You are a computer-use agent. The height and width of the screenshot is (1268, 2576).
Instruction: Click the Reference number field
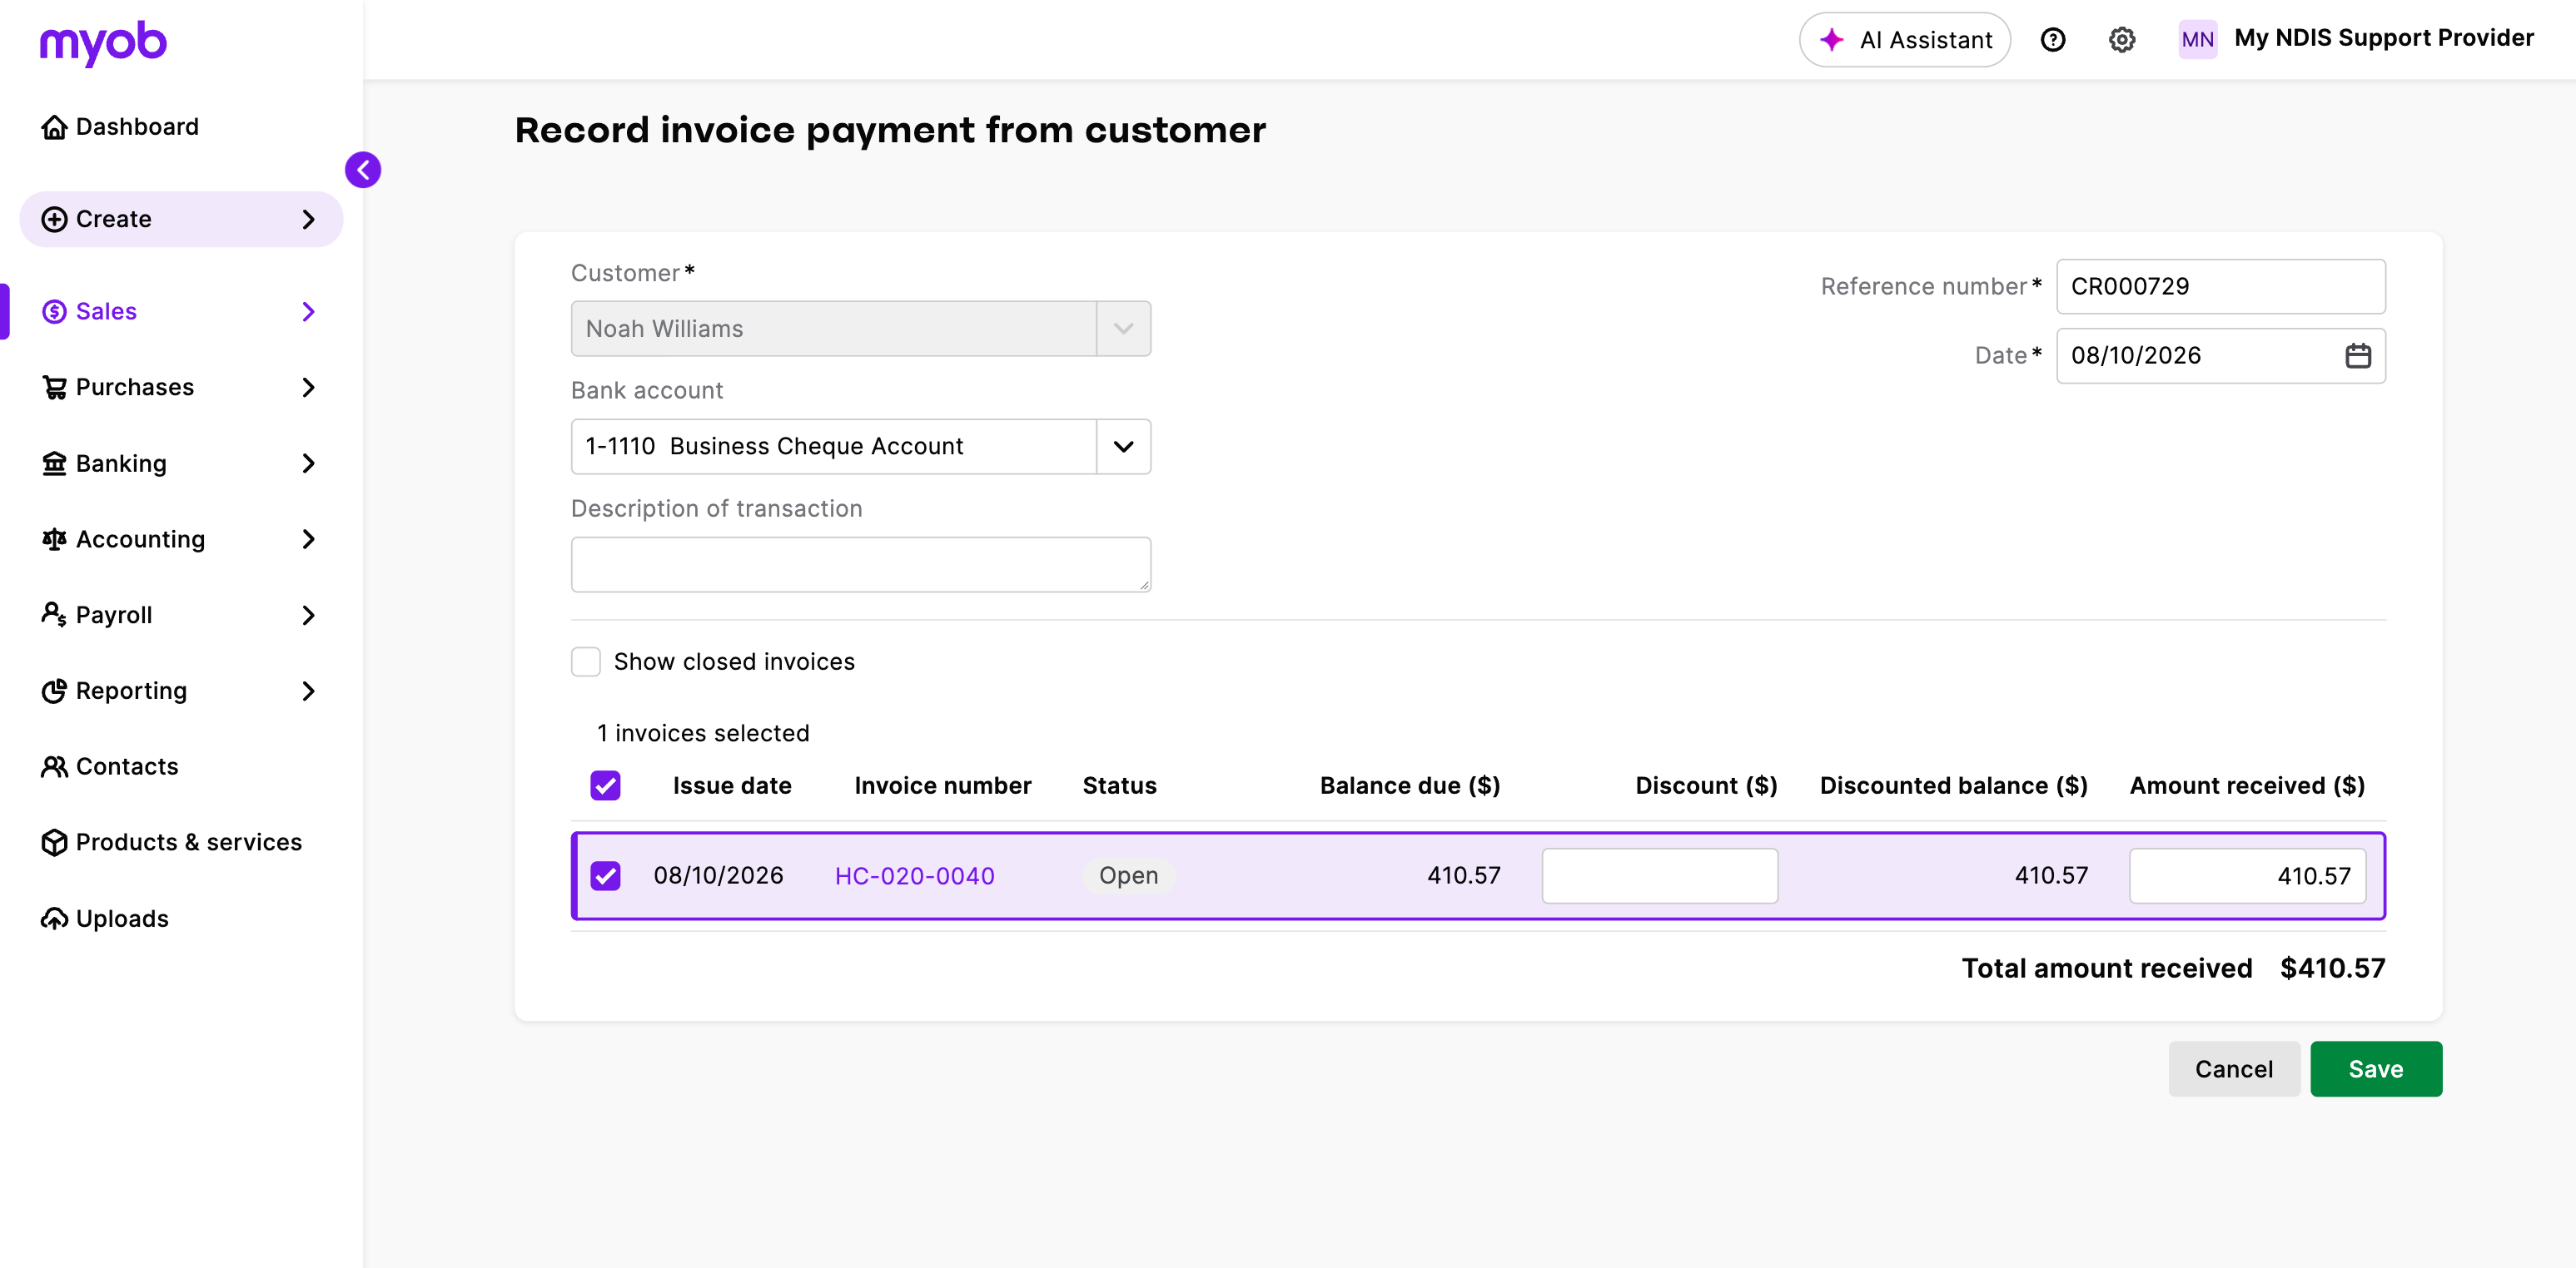point(2220,287)
